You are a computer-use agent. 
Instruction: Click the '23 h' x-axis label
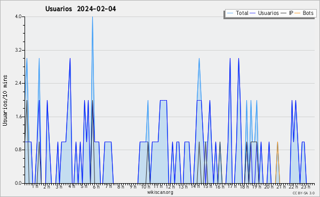pyautogui.click(x=306, y=187)
